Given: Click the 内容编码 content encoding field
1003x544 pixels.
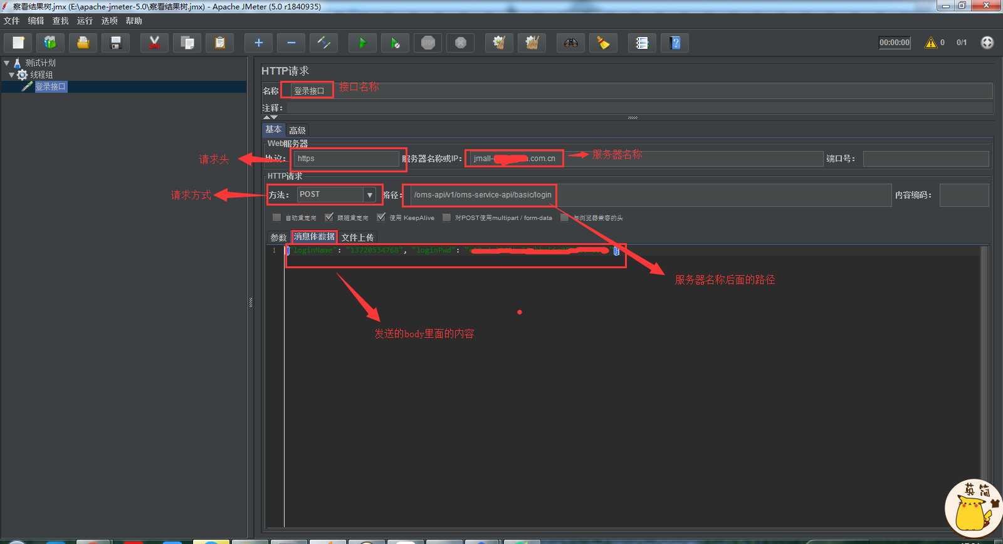Looking at the screenshot, I should (964, 195).
